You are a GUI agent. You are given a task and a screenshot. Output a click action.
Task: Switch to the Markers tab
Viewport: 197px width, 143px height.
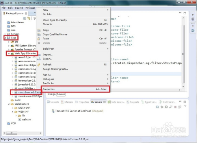click(67, 102)
